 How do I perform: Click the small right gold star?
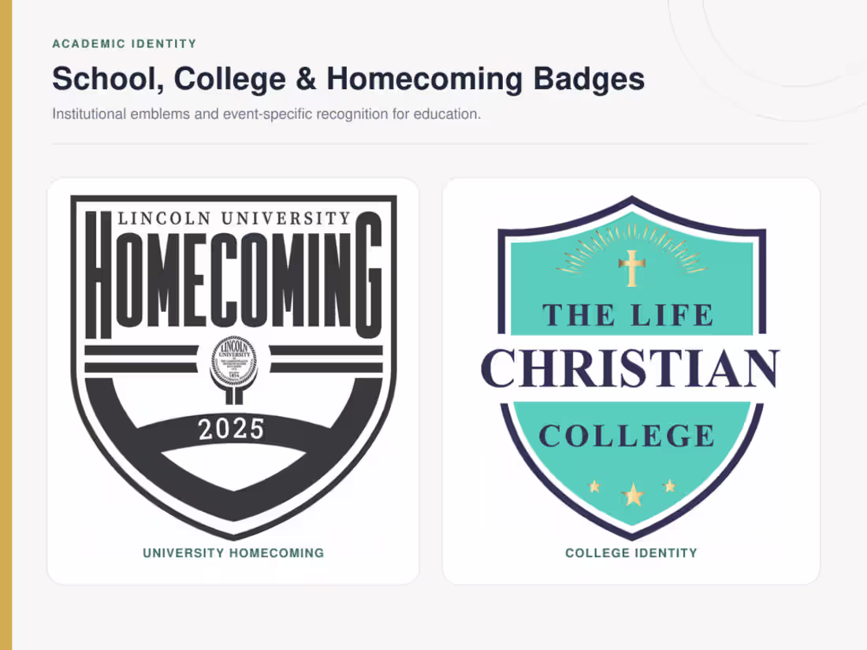click(670, 485)
